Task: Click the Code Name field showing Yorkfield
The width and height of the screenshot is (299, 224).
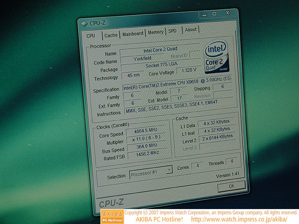Action: [x=140, y=61]
